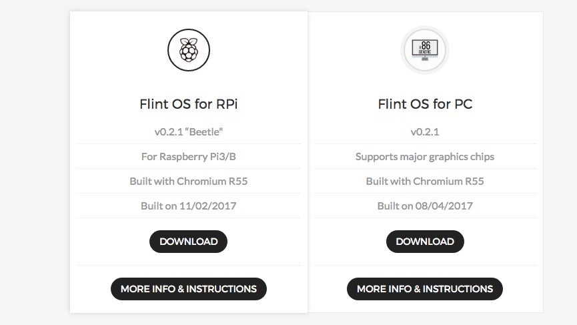The height and width of the screenshot is (325, 577).
Task: Select the Flint OS for PC heading
Action: (x=425, y=104)
